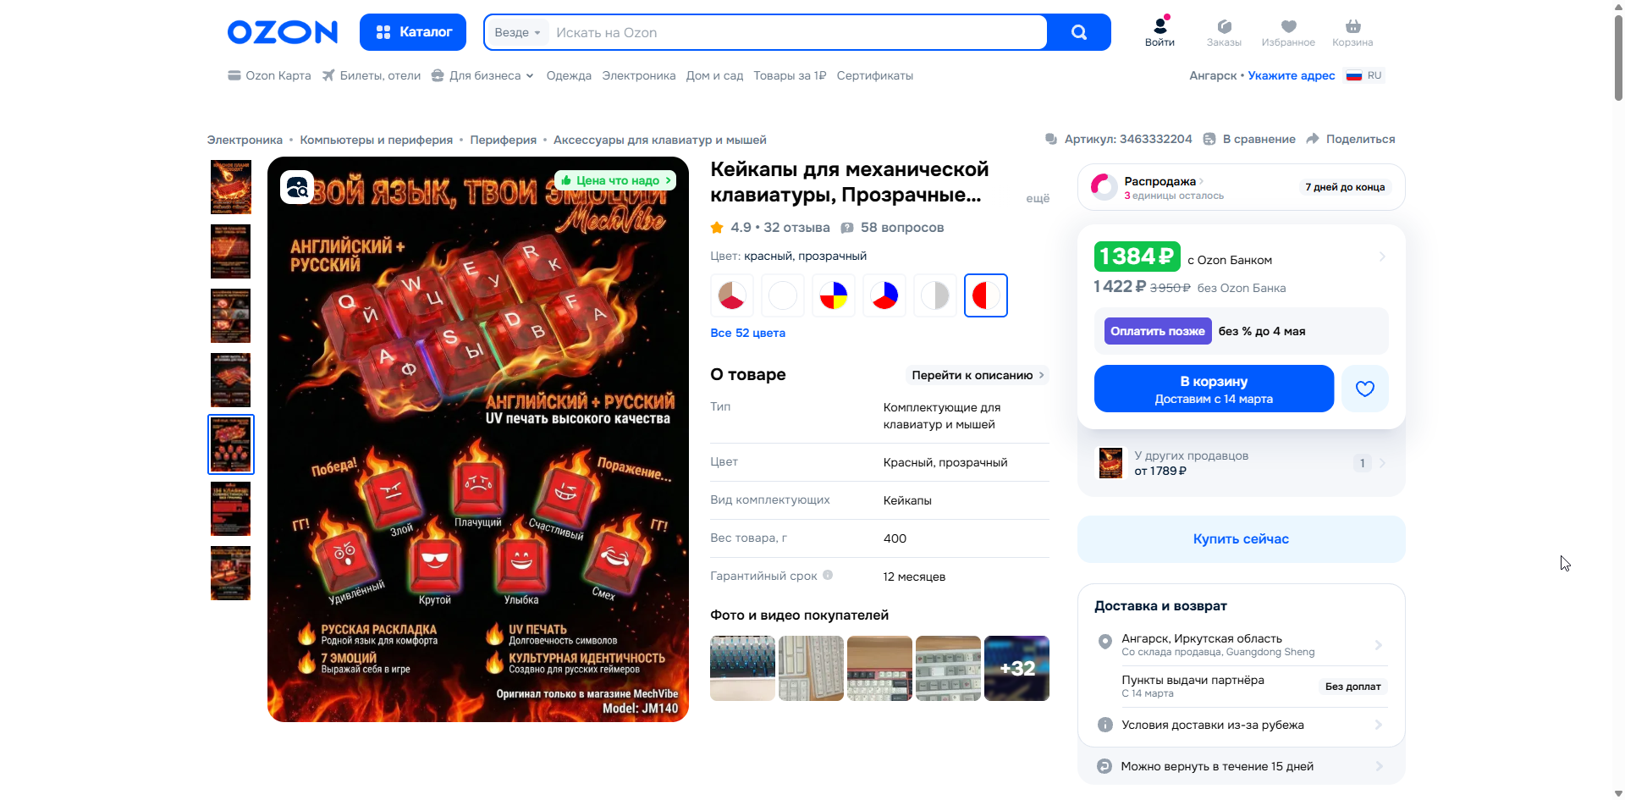Open the +32 customer photos thumbnail
The image size is (1625, 800).
(x=1016, y=668)
